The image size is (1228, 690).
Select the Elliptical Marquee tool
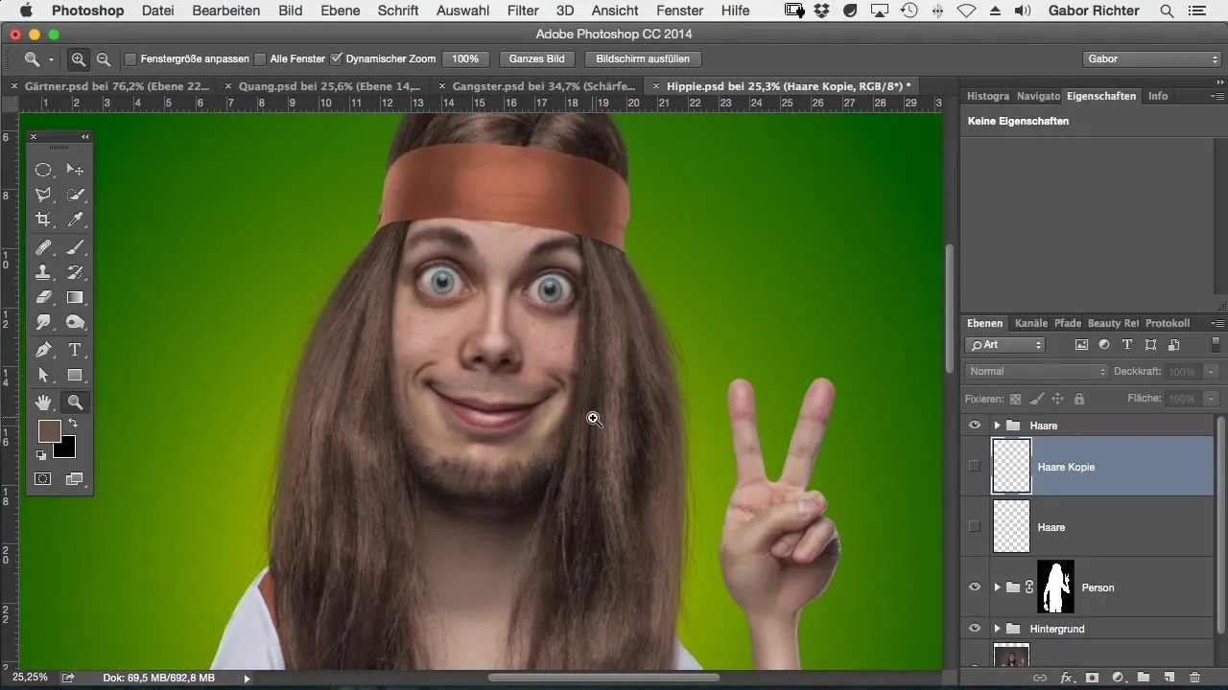point(43,170)
